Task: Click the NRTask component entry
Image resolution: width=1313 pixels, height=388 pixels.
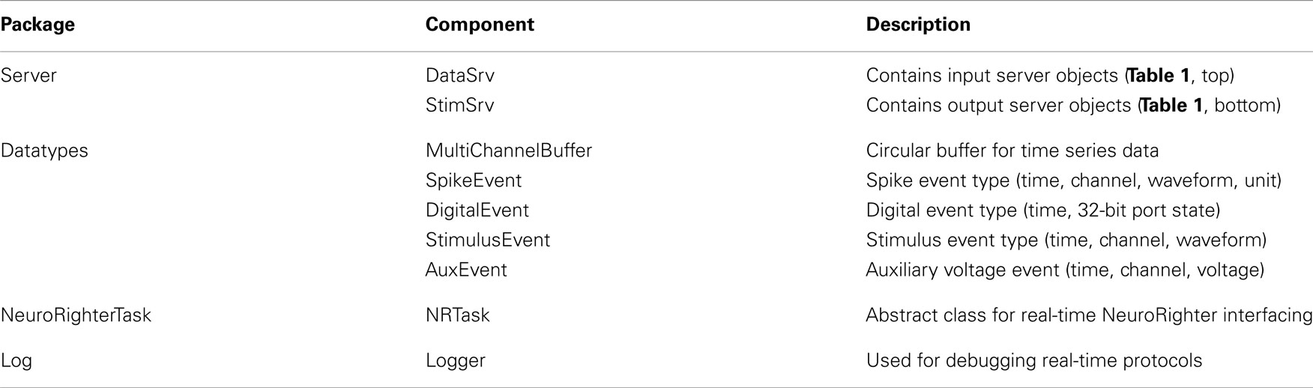Action: (x=458, y=315)
